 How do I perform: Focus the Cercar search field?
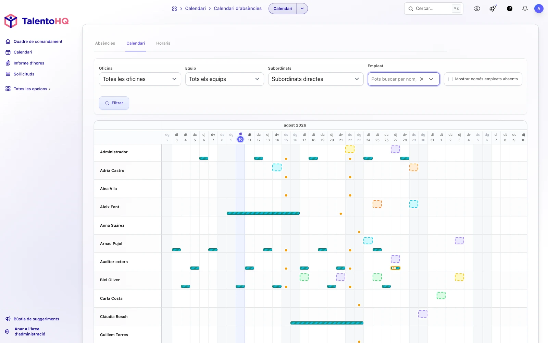pos(434,9)
